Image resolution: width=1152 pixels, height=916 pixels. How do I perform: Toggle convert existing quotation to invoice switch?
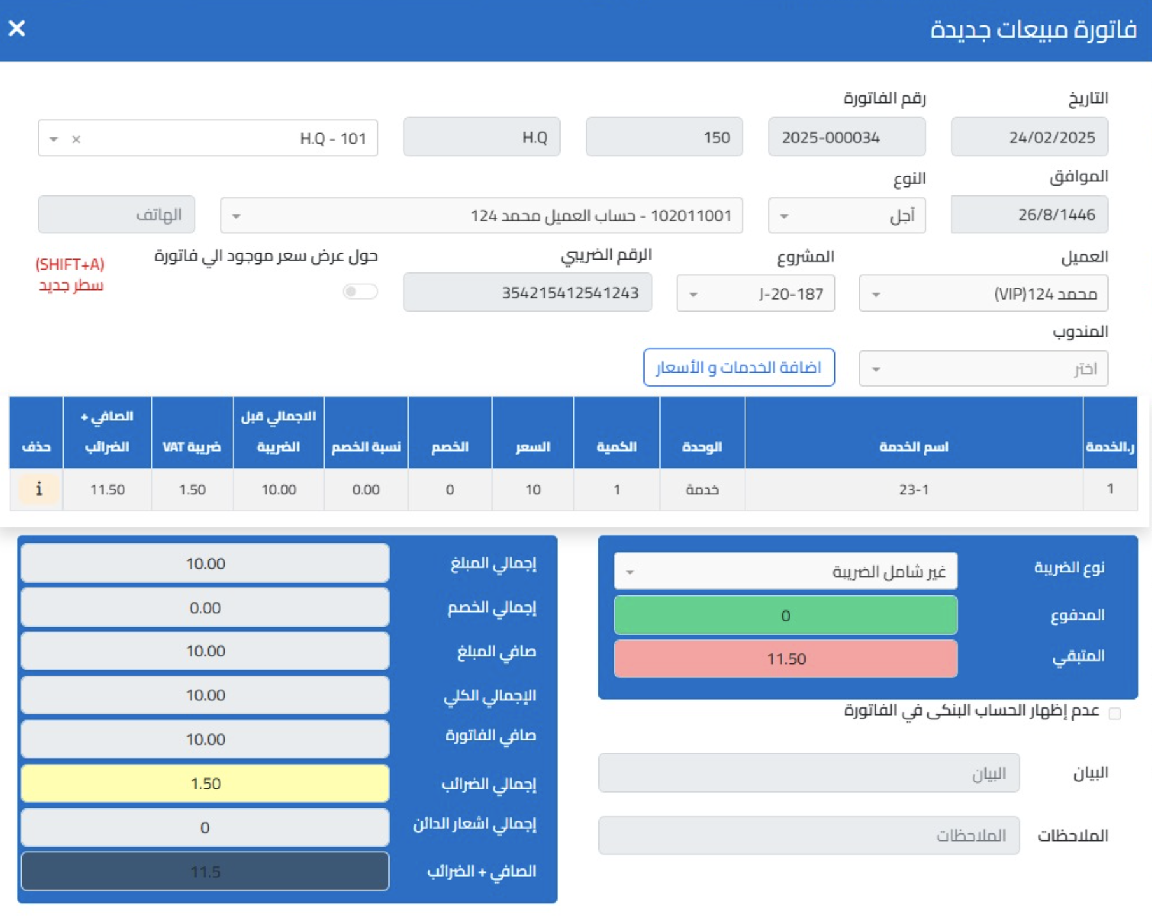tap(360, 291)
